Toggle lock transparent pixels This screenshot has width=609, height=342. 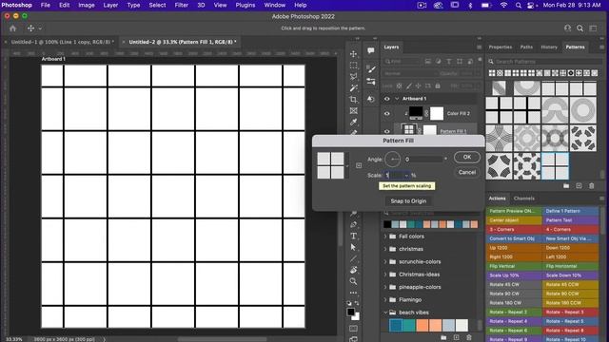(x=399, y=85)
